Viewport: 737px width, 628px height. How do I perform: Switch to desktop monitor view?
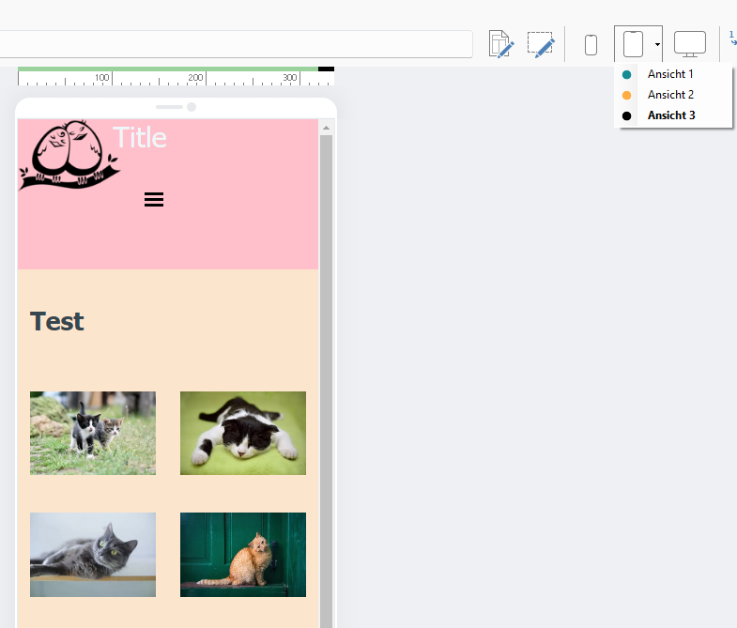point(690,44)
